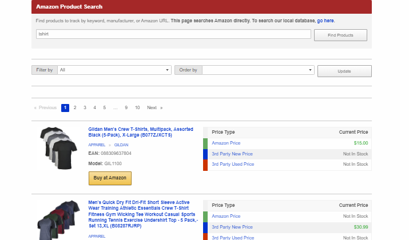Click the Find Products button
409x240 pixels.
(340, 35)
